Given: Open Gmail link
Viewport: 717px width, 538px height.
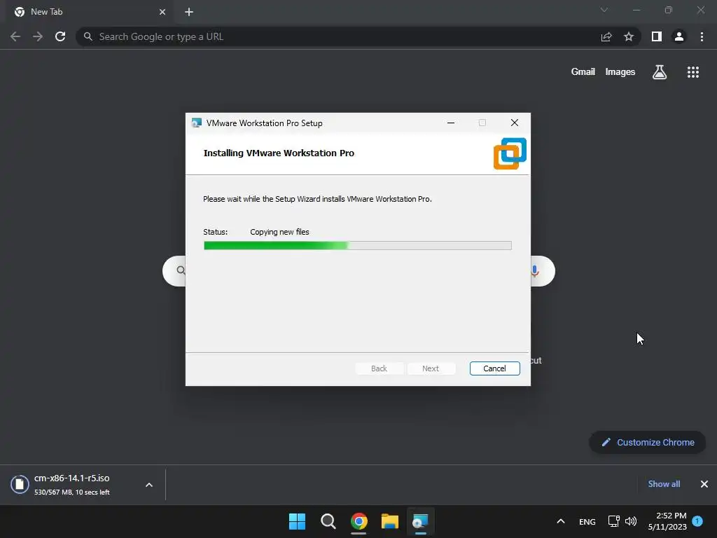Looking at the screenshot, I should pyautogui.click(x=583, y=72).
